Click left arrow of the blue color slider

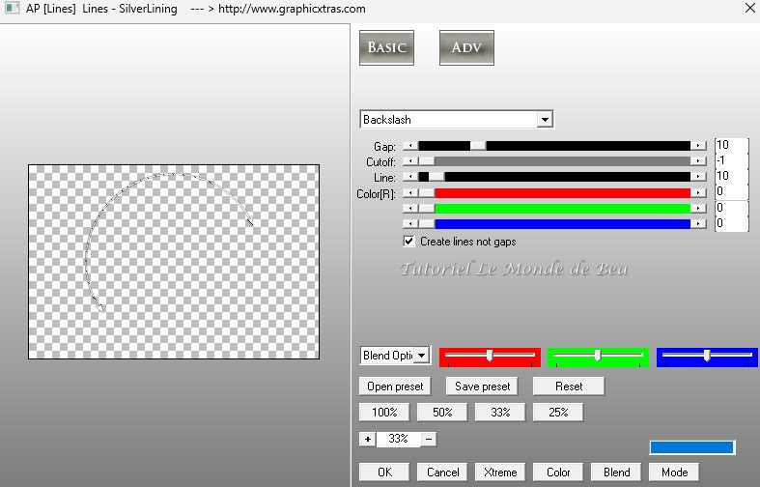click(x=410, y=223)
